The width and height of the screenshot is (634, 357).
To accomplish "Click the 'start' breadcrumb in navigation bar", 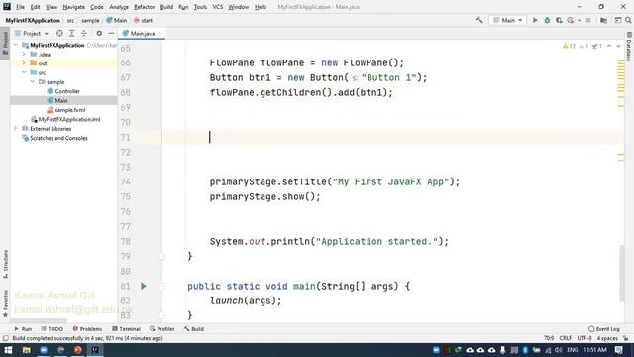I will (143, 20).
